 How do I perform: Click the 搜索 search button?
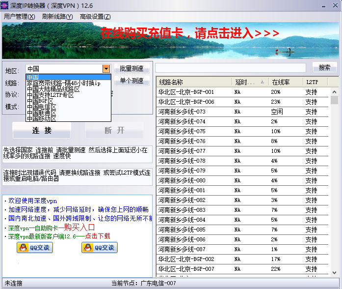[324, 68]
